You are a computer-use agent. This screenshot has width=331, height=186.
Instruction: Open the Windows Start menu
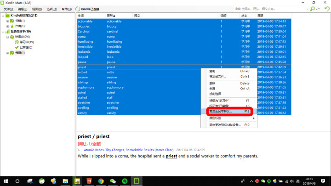pyautogui.click(x=6, y=181)
